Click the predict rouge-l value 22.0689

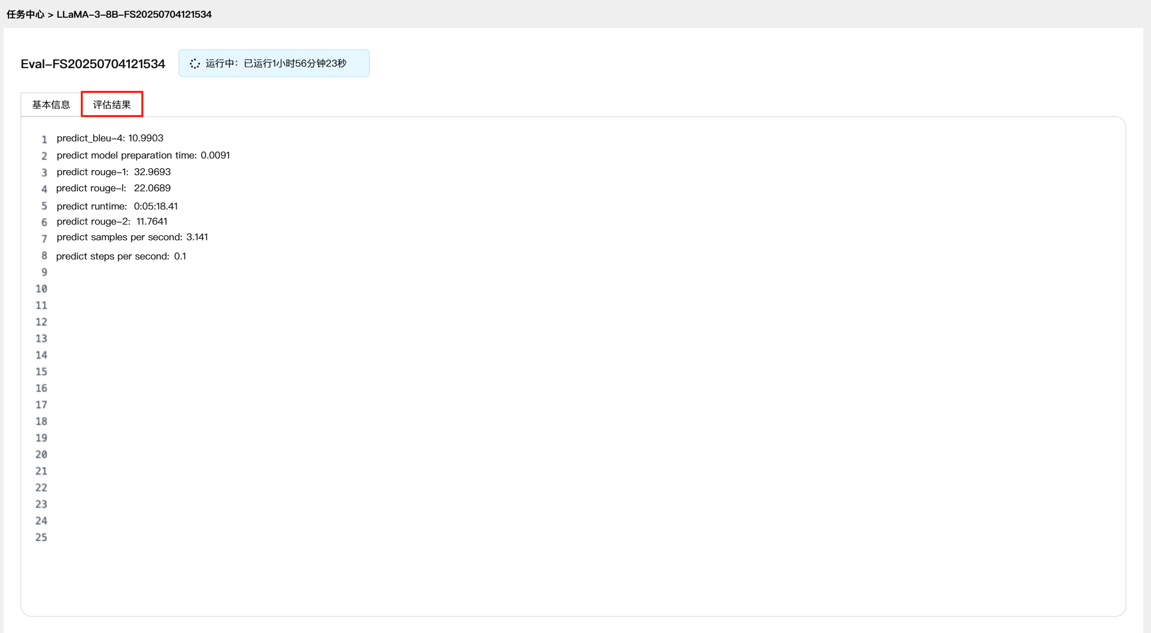click(x=152, y=188)
